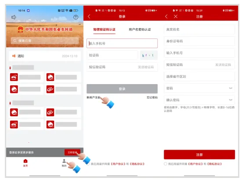
Task: Click the 验证码 captcha input on the login screen
Action: click(x=112, y=55)
